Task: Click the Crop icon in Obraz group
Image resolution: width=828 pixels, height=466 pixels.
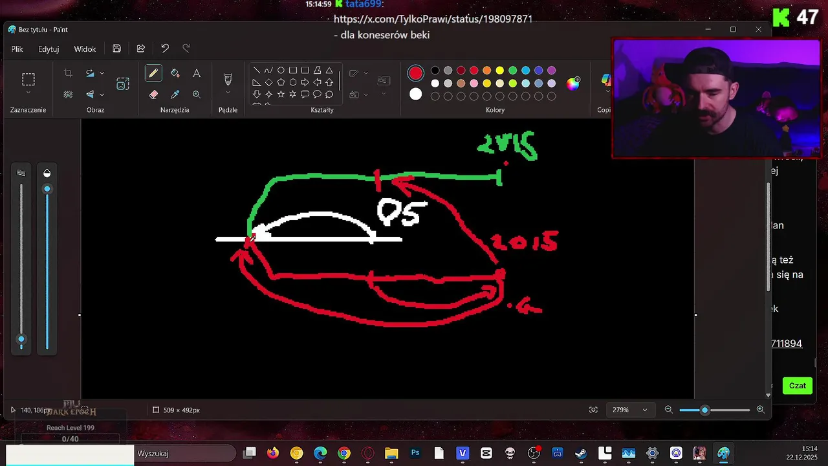Action: tap(68, 73)
